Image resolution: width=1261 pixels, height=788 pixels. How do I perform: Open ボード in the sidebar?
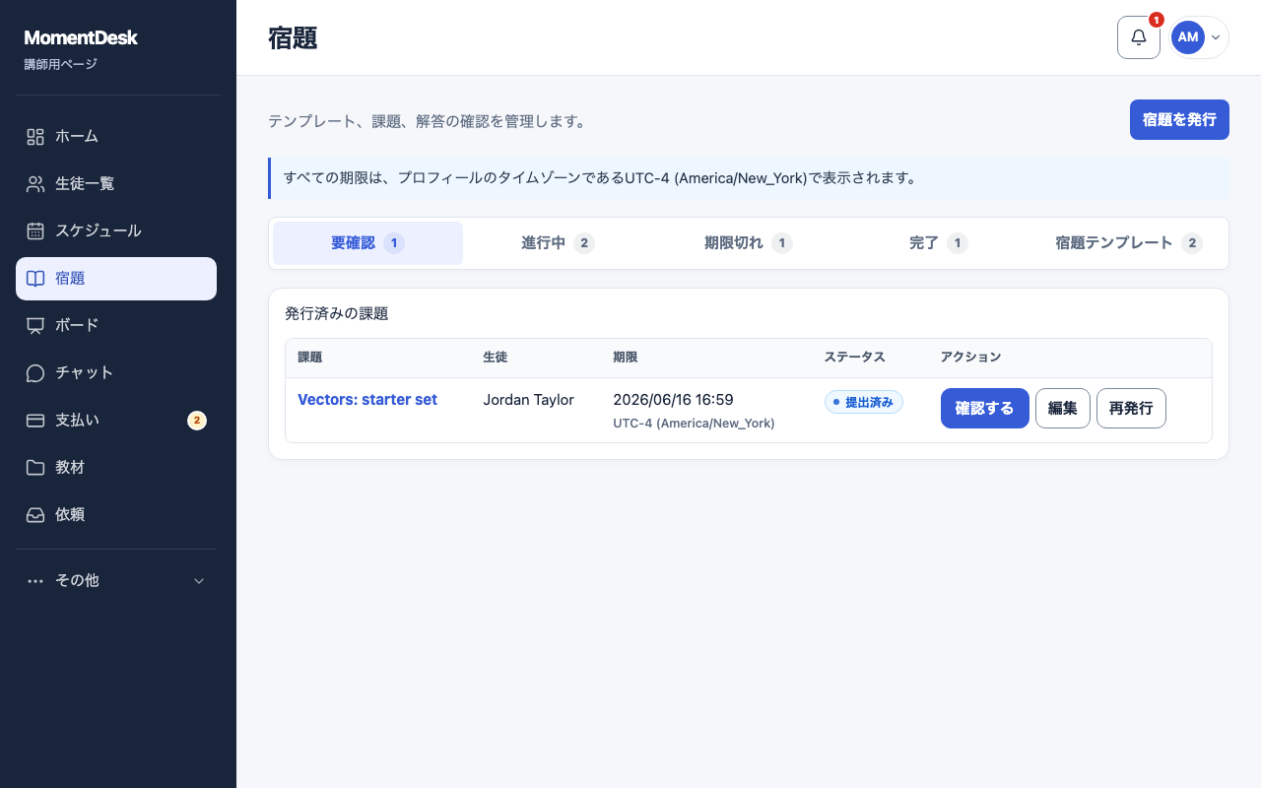pyautogui.click(x=116, y=326)
